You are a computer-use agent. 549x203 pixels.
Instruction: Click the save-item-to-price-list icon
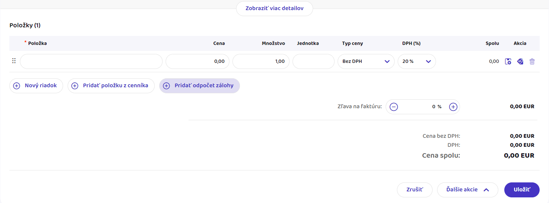point(508,61)
